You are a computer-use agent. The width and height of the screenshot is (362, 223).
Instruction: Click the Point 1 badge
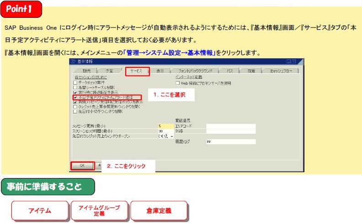[21, 9]
